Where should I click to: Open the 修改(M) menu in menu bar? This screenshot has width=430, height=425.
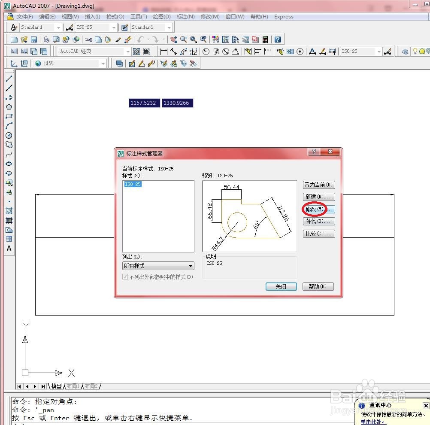(210, 17)
